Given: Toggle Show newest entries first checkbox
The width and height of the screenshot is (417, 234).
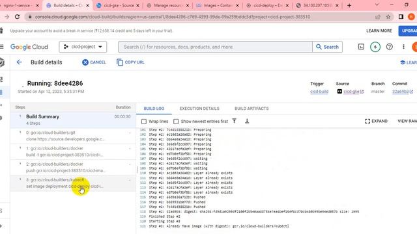Looking at the screenshot, I should click(x=176, y=122).
